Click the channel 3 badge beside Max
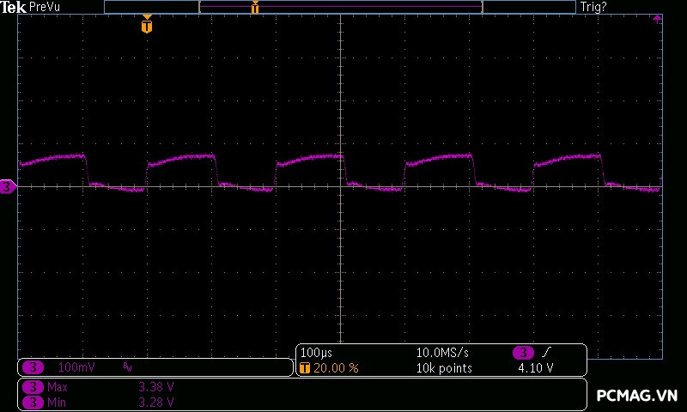Screen dimensions: 687x412 (x=32, y=387)
